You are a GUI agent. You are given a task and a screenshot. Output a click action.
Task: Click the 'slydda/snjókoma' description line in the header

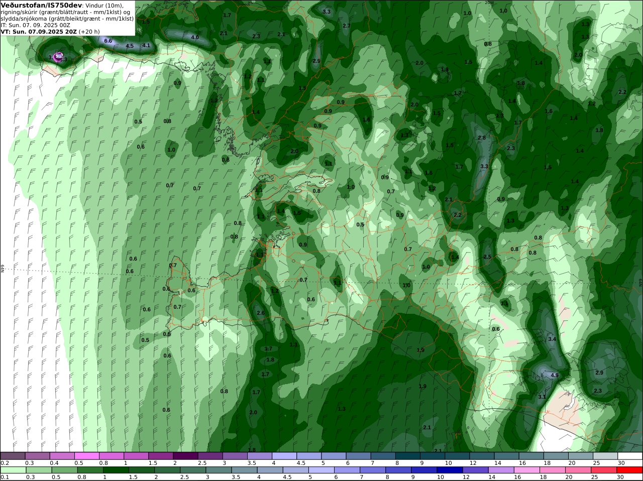tap(67, 19)
